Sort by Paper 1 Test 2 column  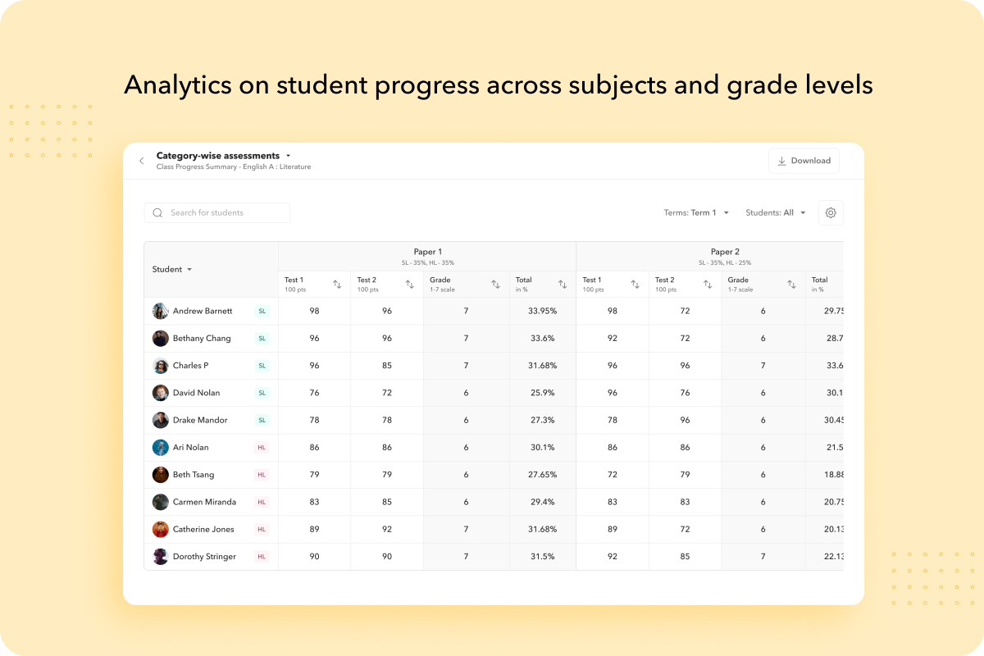409,285
